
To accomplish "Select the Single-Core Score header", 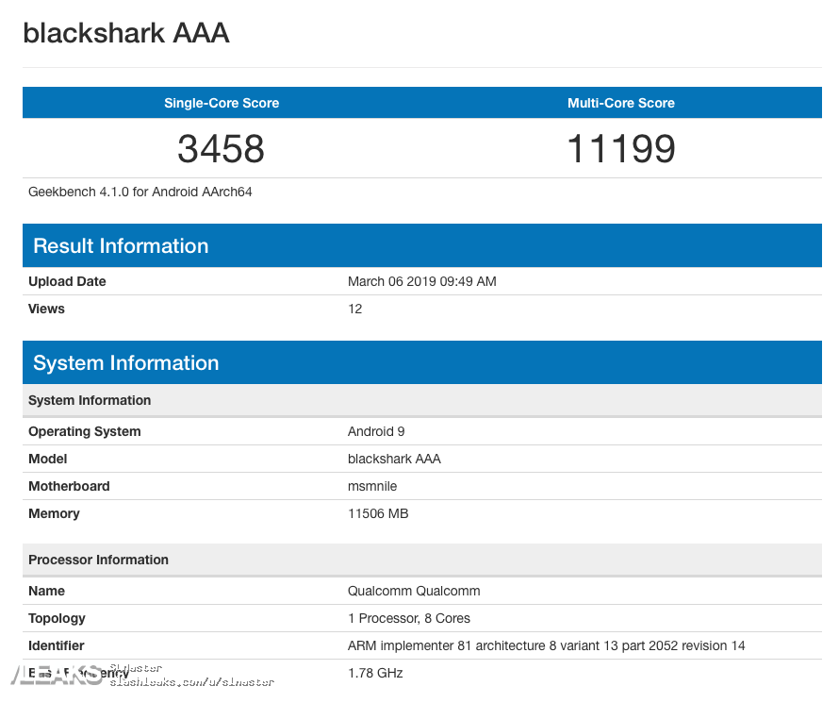I will coord(222,103).
